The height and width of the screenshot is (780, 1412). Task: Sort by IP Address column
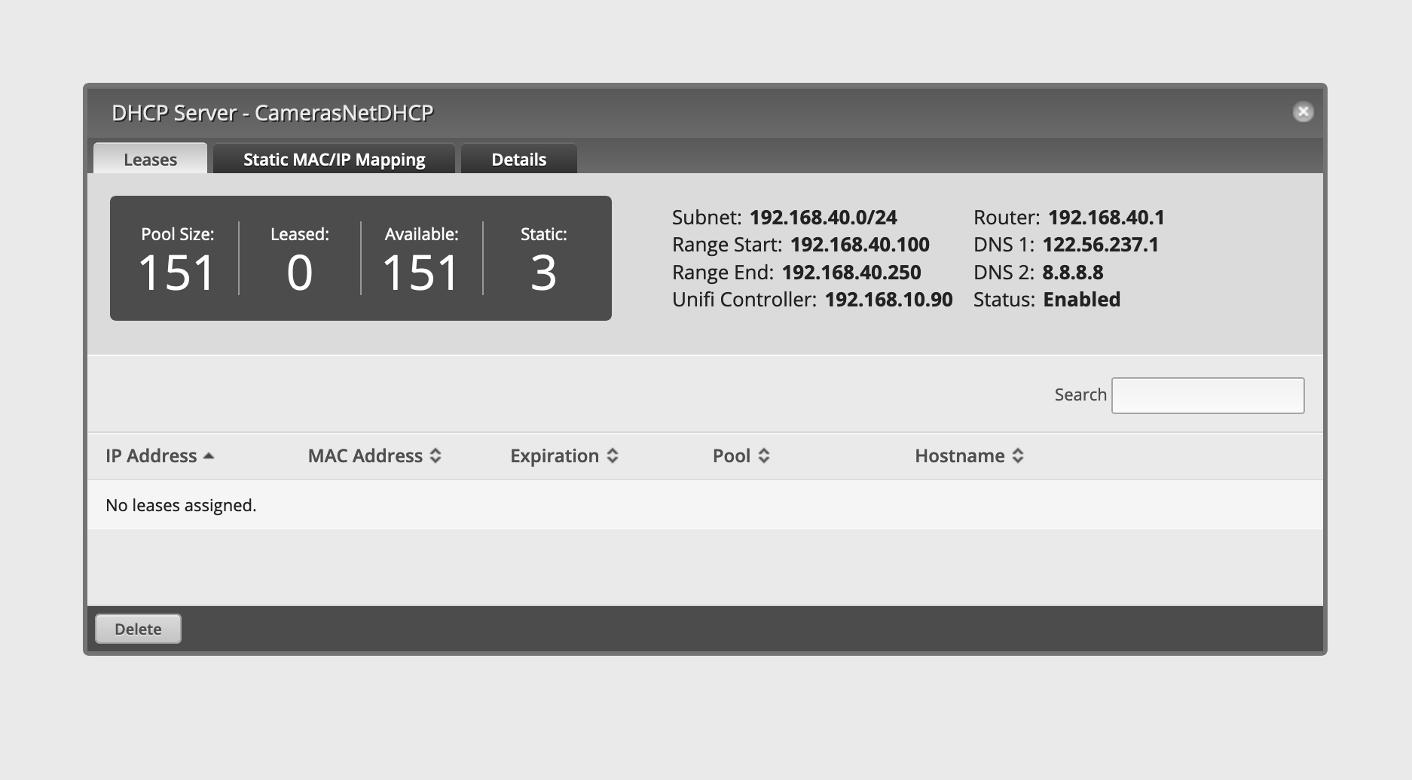(160, 456)
